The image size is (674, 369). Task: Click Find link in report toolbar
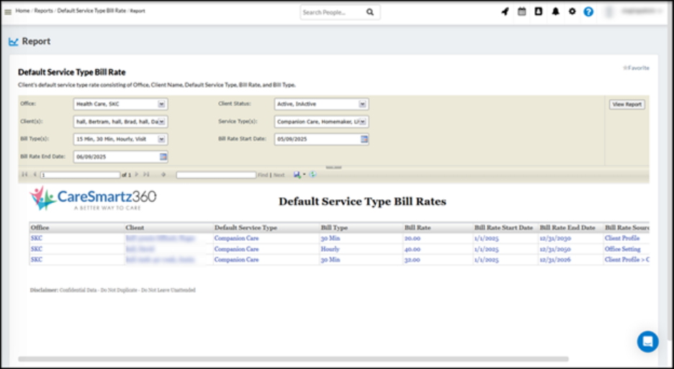263,175
